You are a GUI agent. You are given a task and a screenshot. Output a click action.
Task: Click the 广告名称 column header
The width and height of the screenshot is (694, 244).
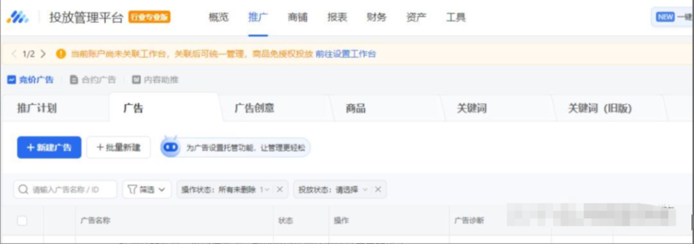95,220
